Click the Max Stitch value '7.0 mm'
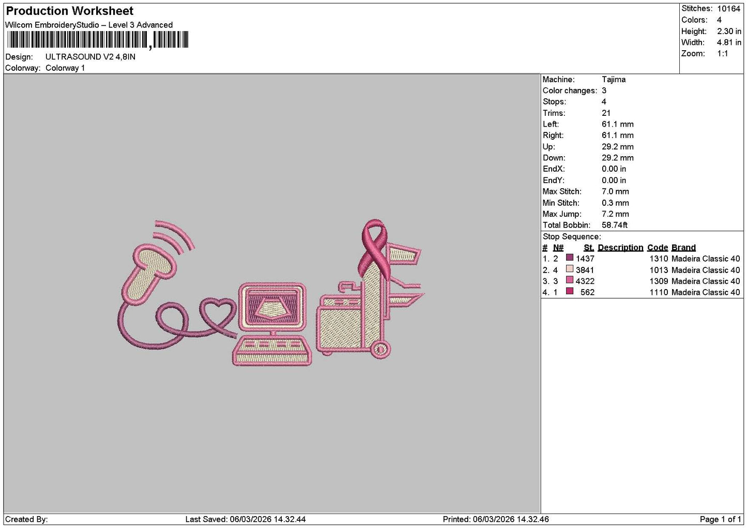The width and height of the screenshot is (747, 528). [615, 191]
